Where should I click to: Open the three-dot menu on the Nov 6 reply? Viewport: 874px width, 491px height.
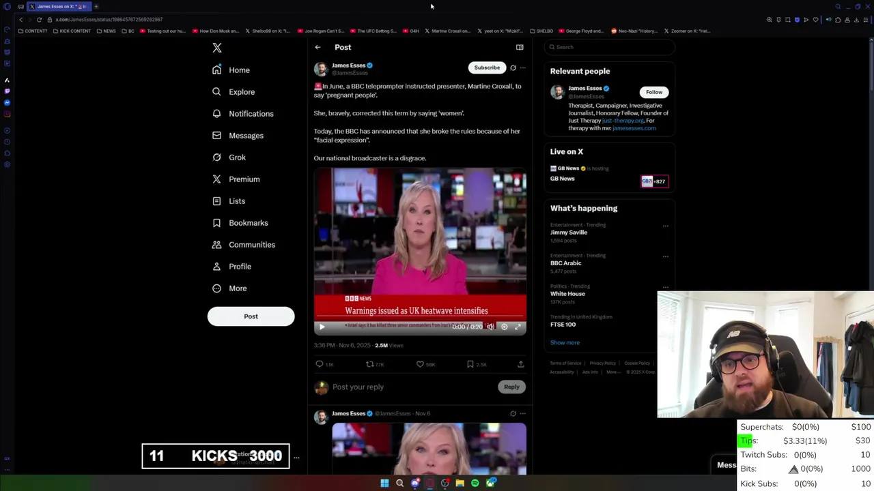523,413
